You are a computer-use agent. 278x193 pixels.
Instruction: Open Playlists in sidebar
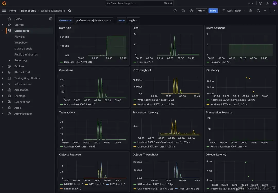pos(20,37)
